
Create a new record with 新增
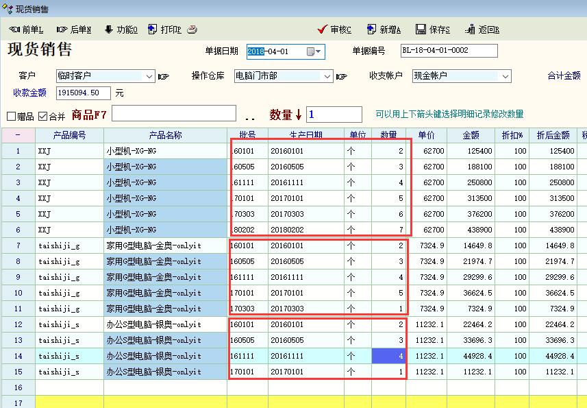[x=384, y=29]
